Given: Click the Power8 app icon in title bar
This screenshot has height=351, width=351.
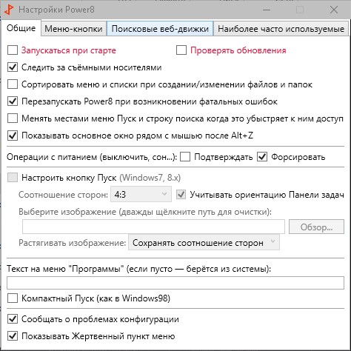Looking at the screenshot, I should (x=9, y=10).
